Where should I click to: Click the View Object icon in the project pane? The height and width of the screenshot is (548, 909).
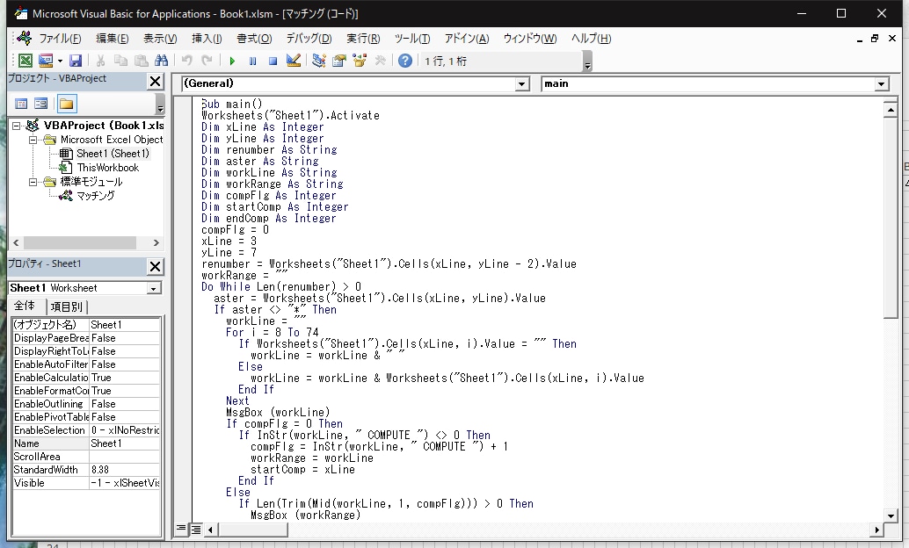coord(40,104)
